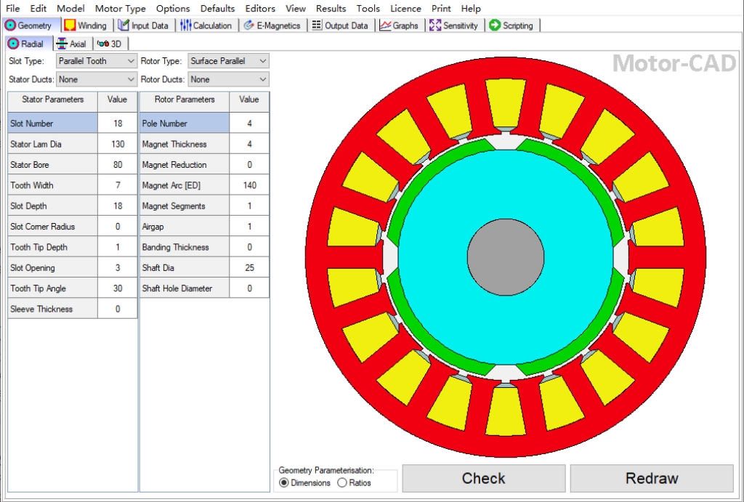Open the Winding tab
The width and height of the screenshot is (744, 502).
[x=86, y=25]
